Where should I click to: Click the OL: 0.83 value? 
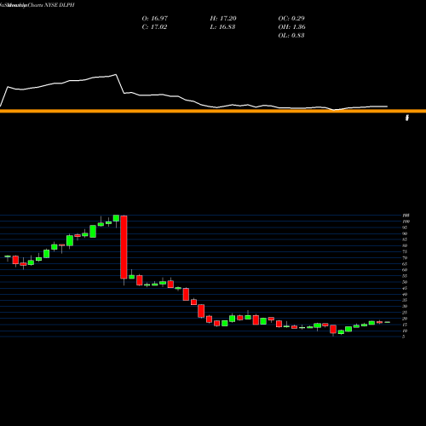tap(291, 36)
